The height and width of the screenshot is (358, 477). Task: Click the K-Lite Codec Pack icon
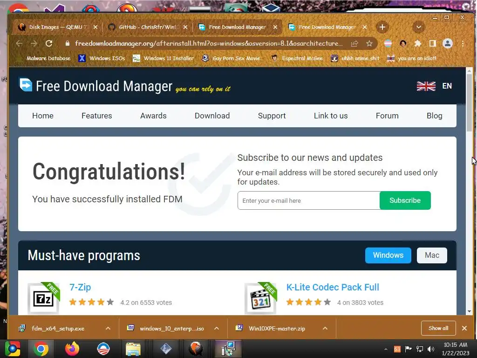(x=261, y=299)
